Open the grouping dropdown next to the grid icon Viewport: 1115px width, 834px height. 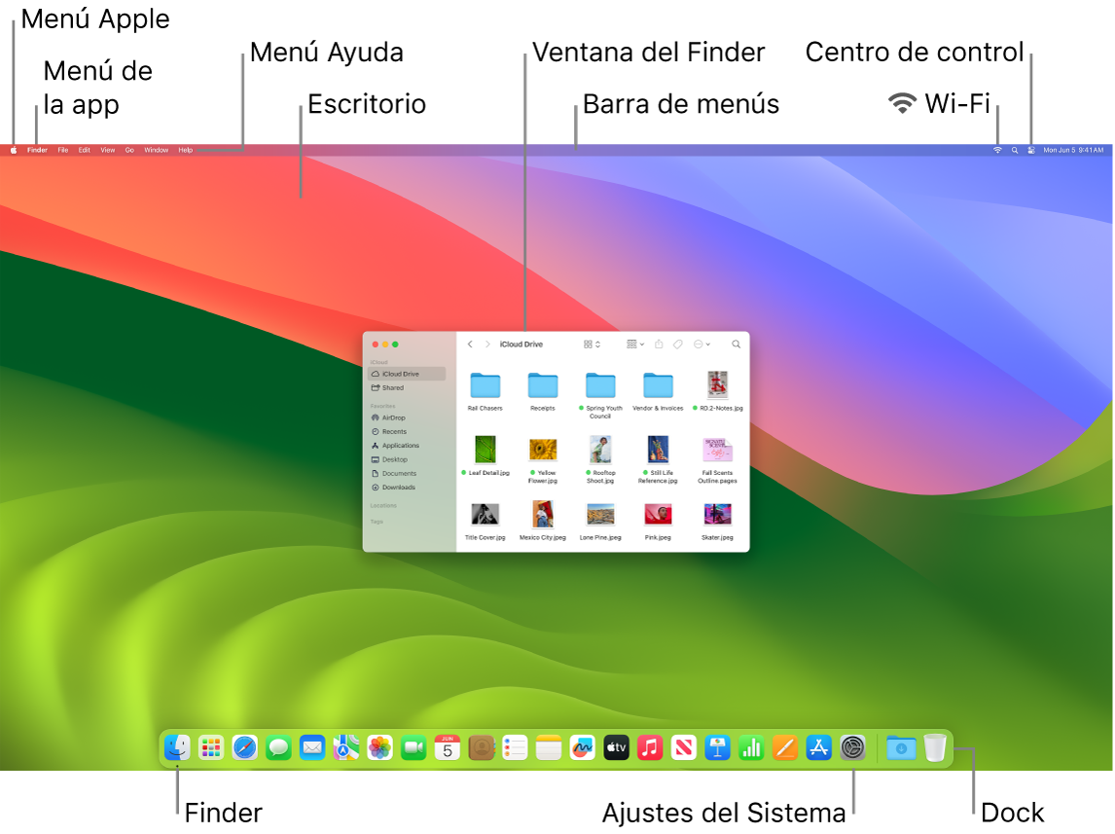tap(597, 344)
